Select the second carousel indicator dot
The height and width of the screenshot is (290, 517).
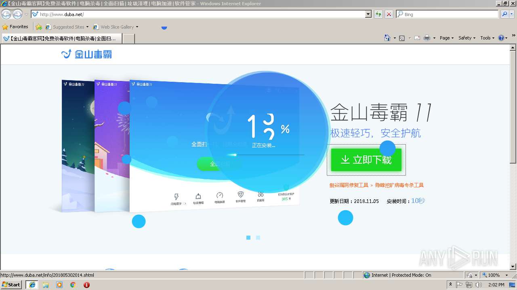(258, 238)
